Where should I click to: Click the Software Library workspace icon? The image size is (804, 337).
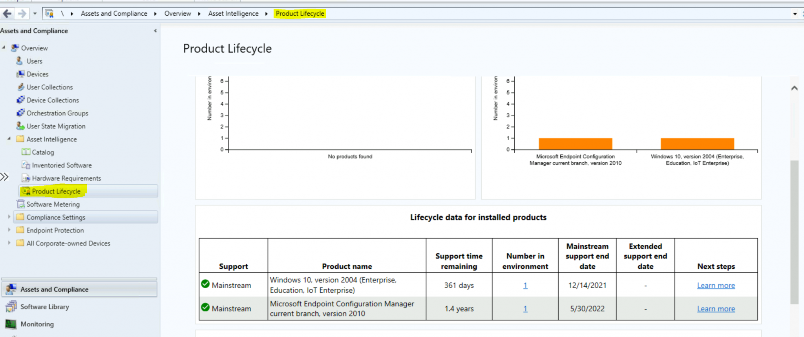[x=11, y=306]
